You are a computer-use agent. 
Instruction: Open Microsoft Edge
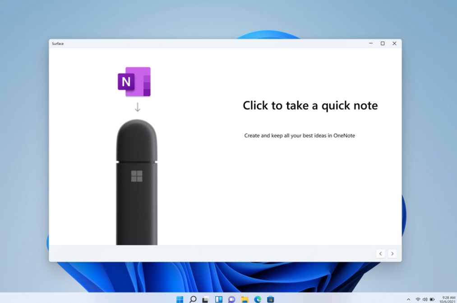pos(257,299)
